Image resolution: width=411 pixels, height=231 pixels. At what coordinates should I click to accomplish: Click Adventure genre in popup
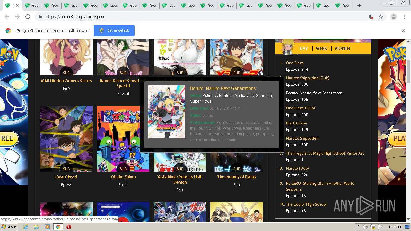point(224,96)
